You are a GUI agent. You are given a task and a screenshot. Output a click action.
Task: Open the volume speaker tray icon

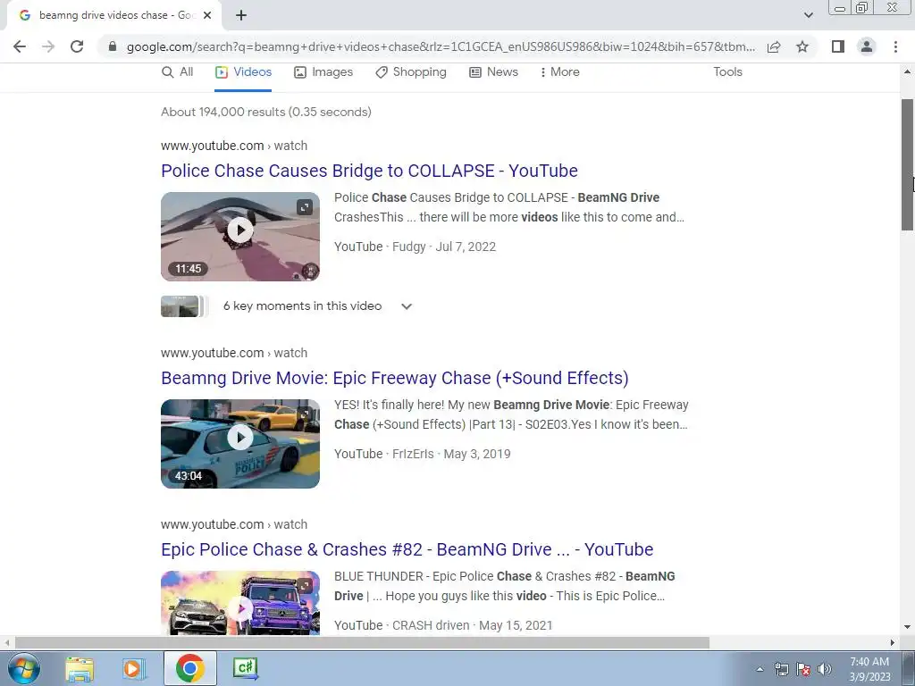click(825, 669)
